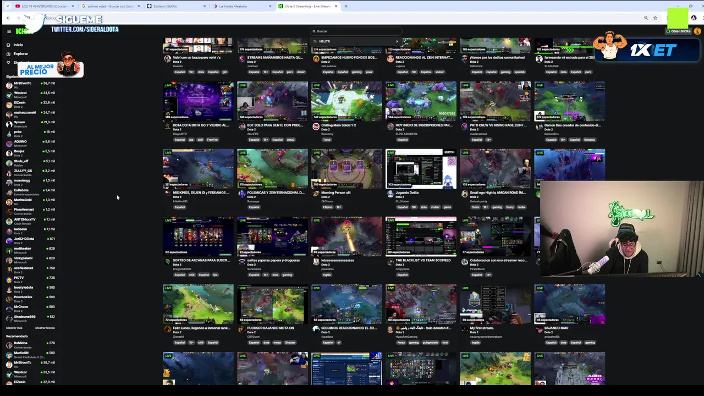Open MarinaGold channel in the sidebar
Screen dimensions: 704x396
pos(30,201)
